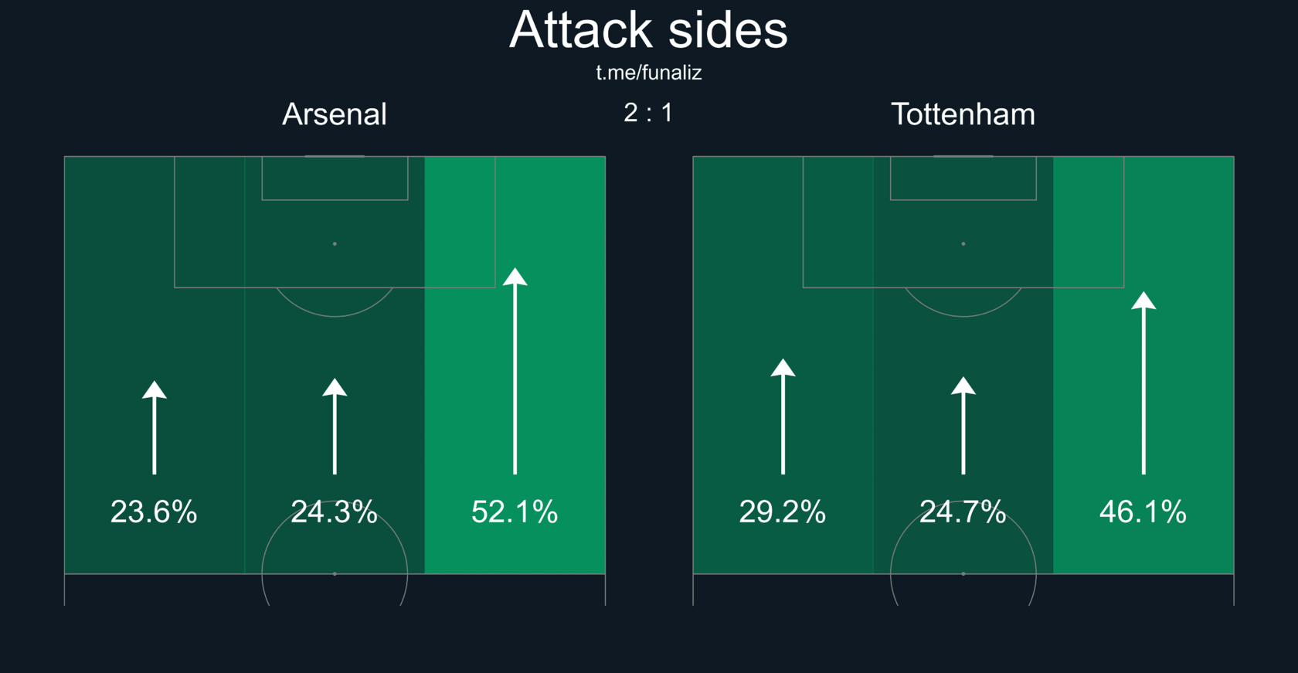Select the 29.2% label on Tottenham pitch
1298x673 pixels.
click(x=783, y=512)
